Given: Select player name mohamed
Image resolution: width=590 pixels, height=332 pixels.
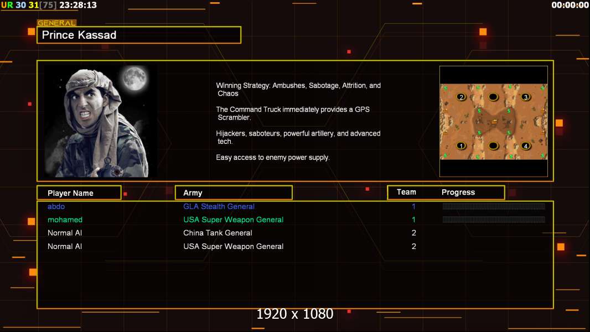Looking at the screenshot, I should coord(65,220).
